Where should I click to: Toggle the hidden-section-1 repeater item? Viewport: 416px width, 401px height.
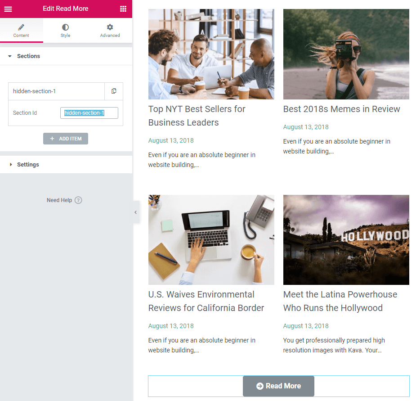56,91
